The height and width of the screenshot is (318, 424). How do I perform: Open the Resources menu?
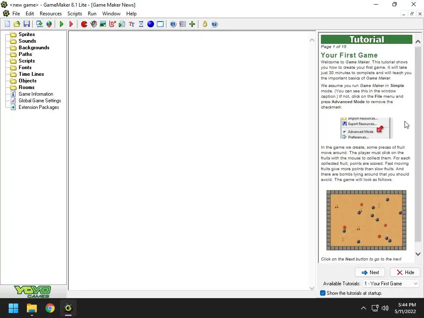click(51, 14)
